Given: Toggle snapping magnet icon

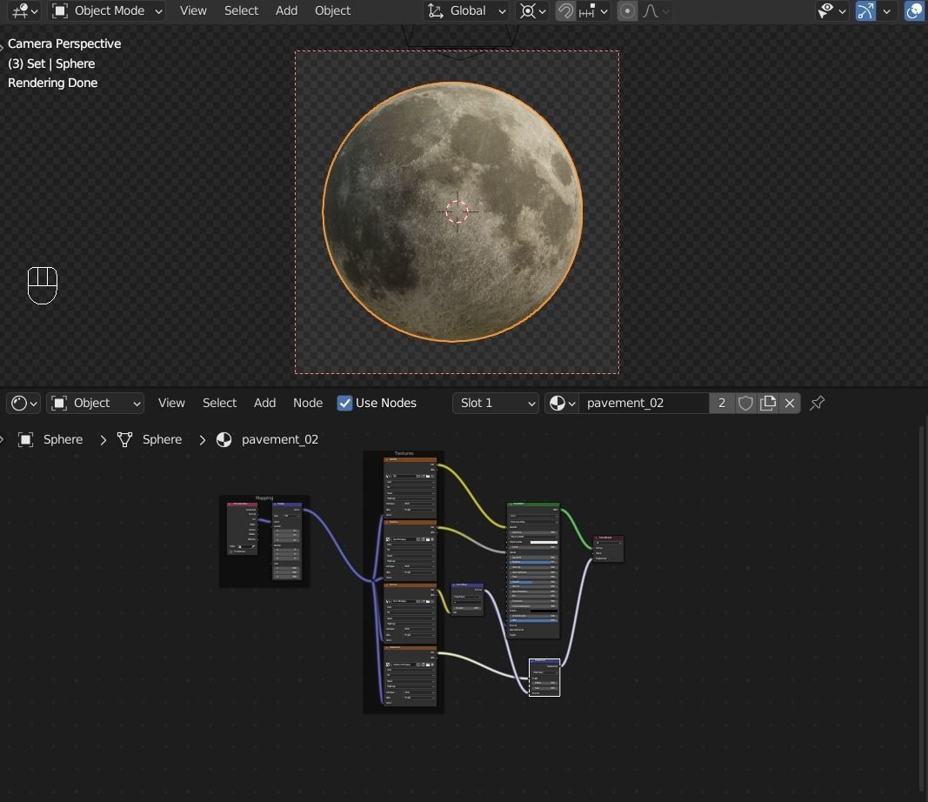Looking at the screenshot, I should 565,10.
